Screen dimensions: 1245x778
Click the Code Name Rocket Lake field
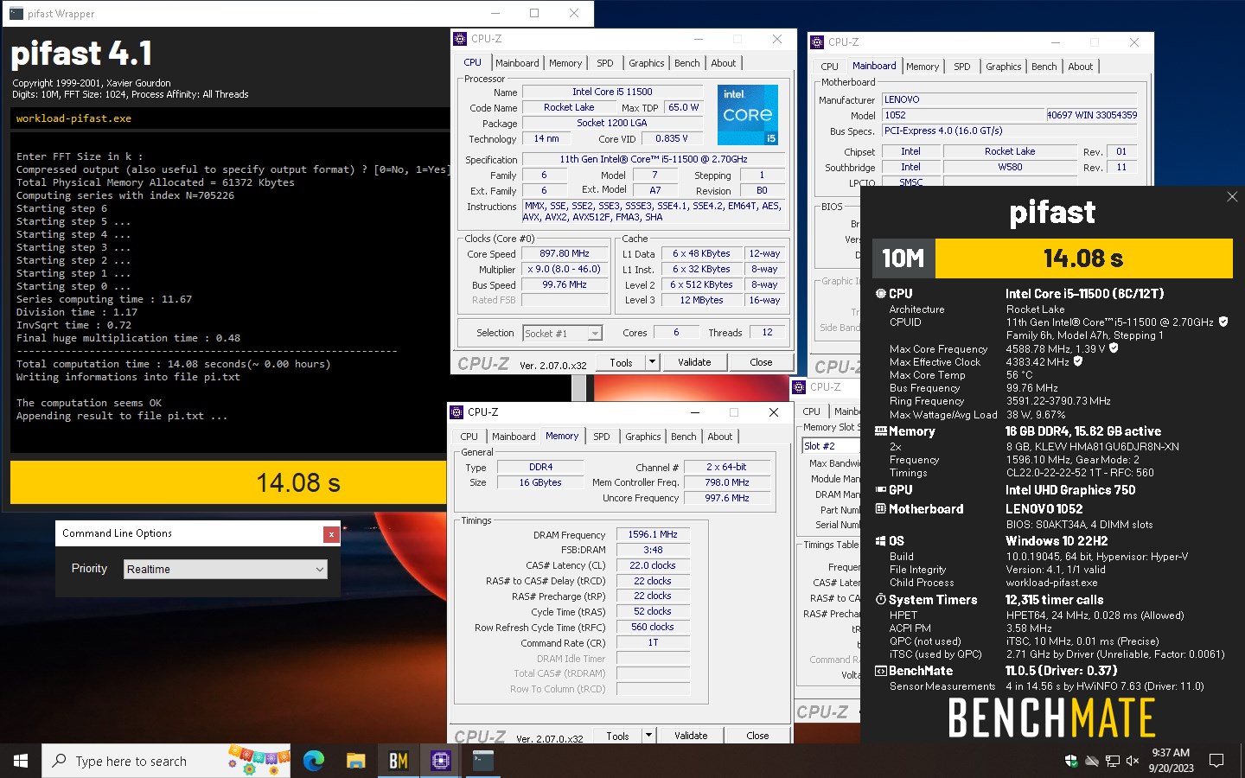pyautogui.click(x=569, y=107)
